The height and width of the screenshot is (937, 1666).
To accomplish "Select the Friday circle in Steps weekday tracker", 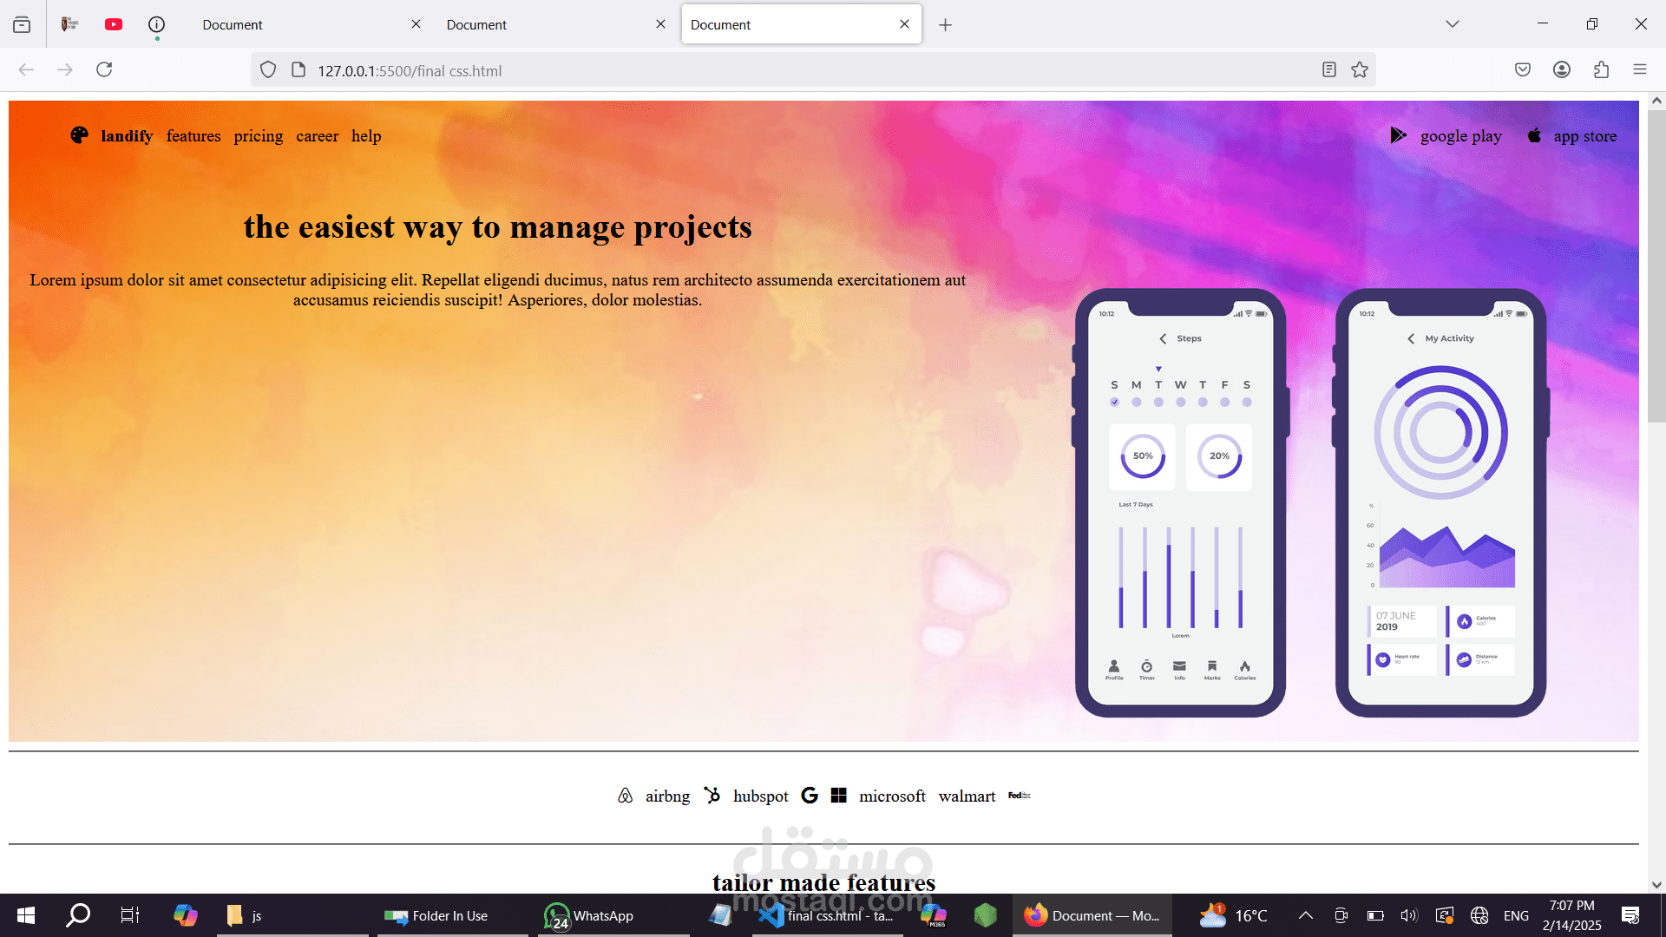I will click(x=1224, y=402).
